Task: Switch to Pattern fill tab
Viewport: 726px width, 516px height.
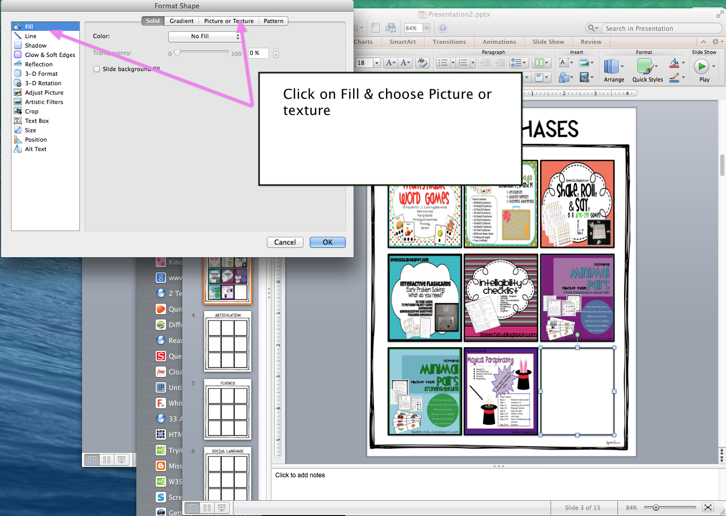Action: pos(274,21)
